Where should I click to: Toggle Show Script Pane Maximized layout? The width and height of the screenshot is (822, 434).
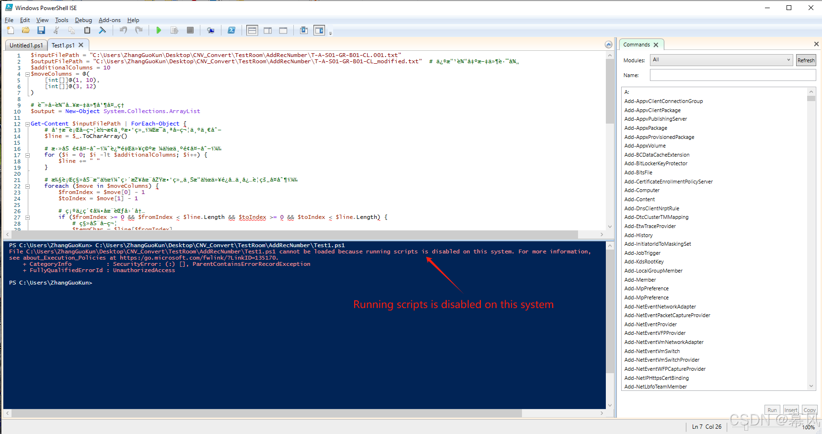[x=283, y=30]
